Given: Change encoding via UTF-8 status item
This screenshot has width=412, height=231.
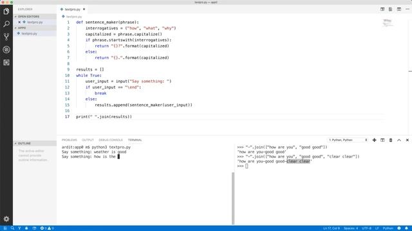Looking at the screenshot, I should coord(366,228).
